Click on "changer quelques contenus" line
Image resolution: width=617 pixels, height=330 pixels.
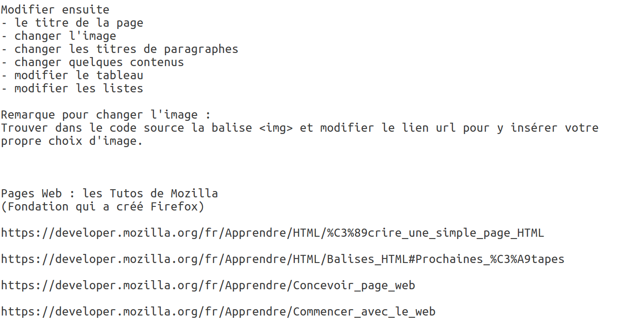point(99,62)
